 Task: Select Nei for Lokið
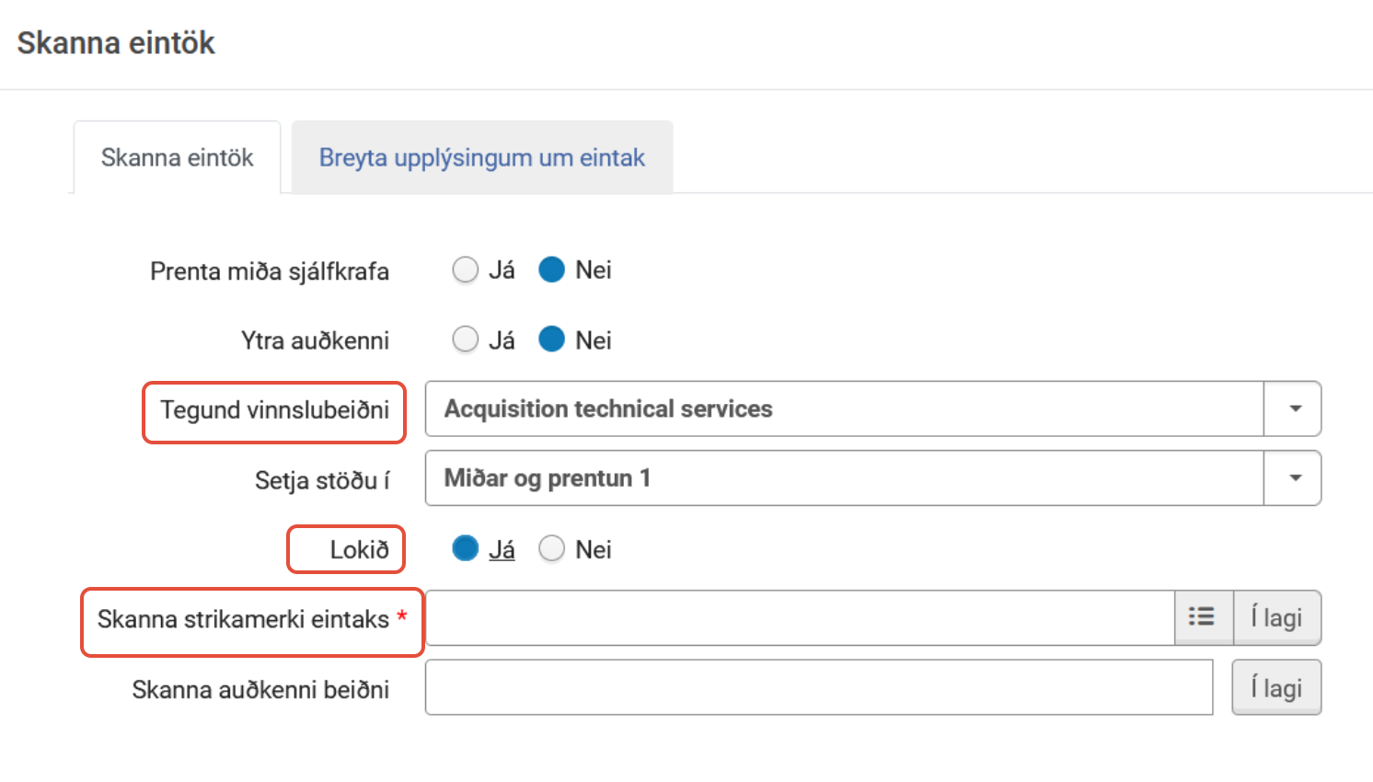tap(551, 548)
